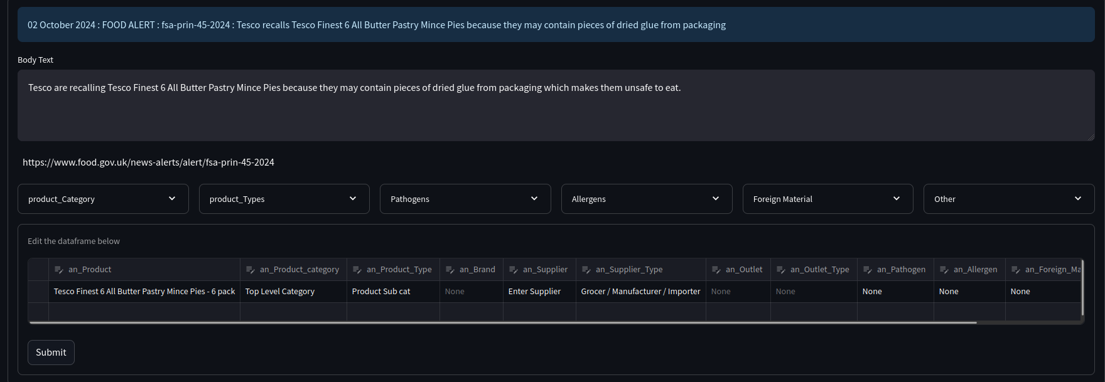Open the product_Category dropdown
The width and height of the screenshot is (1105, 382).
pos(103,199)
